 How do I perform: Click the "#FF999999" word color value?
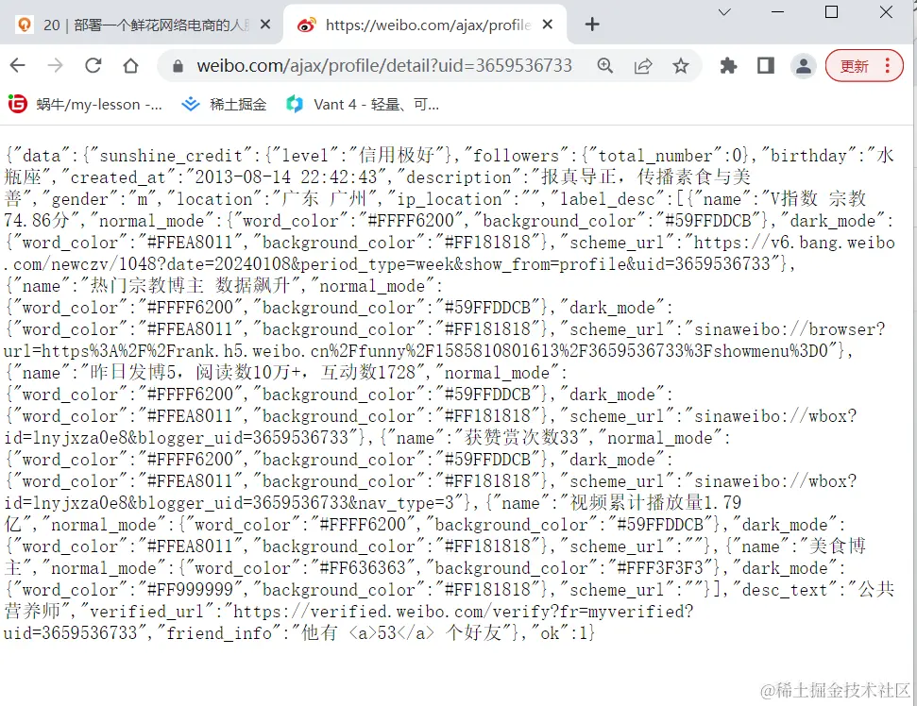point(190,590)
